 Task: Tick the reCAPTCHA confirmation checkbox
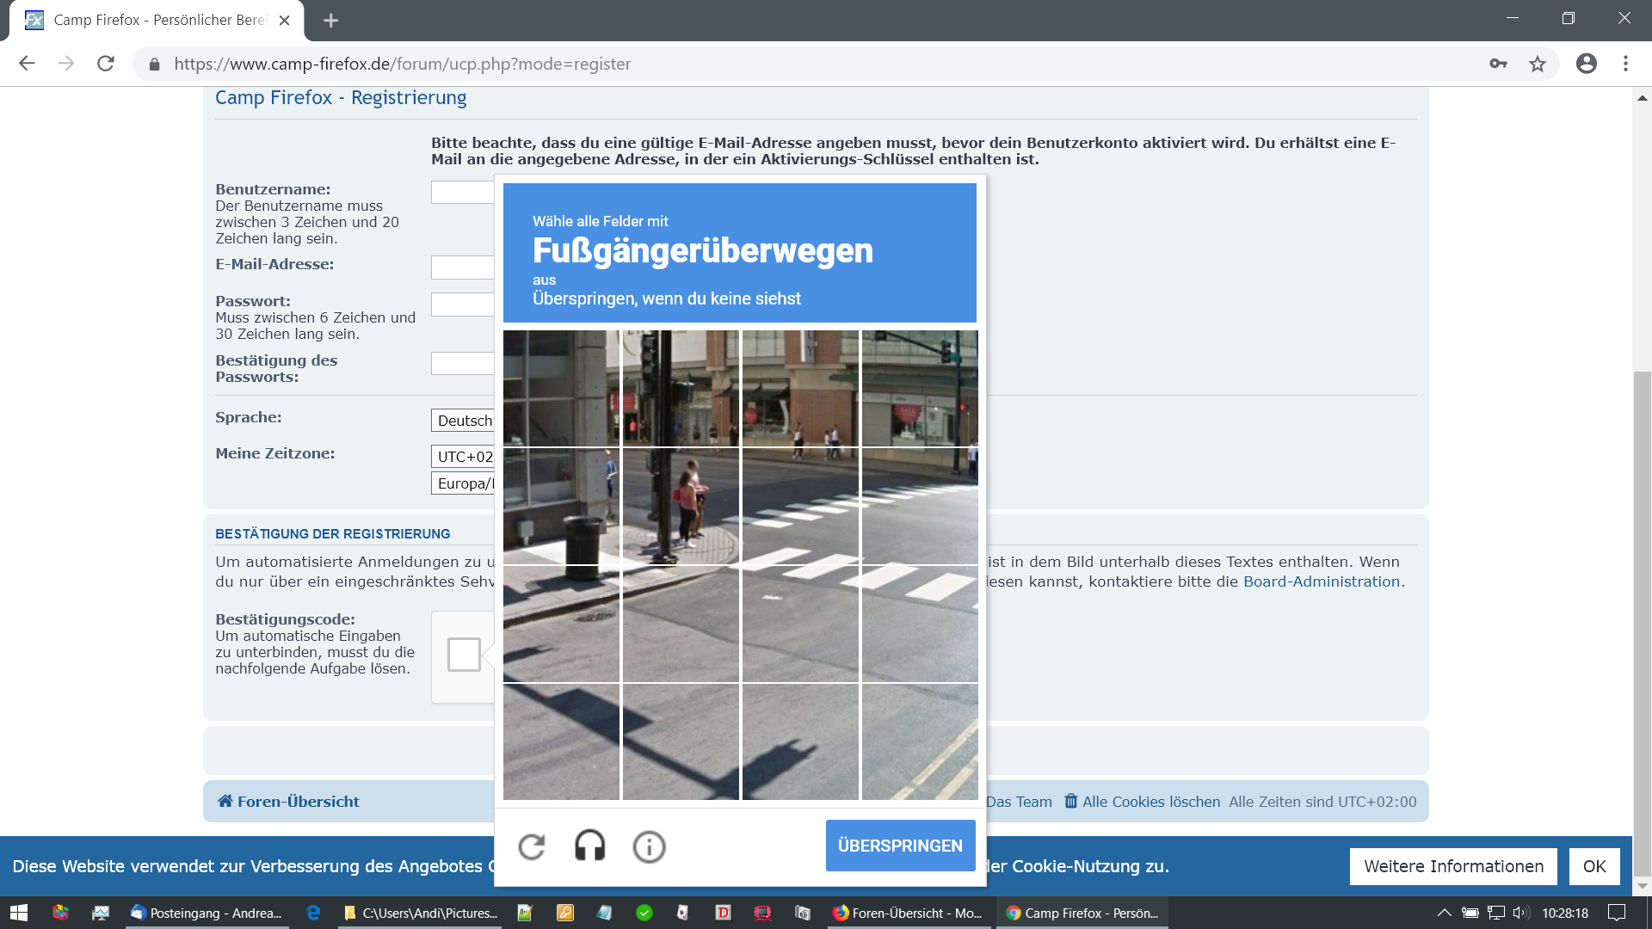pos(464,655)
